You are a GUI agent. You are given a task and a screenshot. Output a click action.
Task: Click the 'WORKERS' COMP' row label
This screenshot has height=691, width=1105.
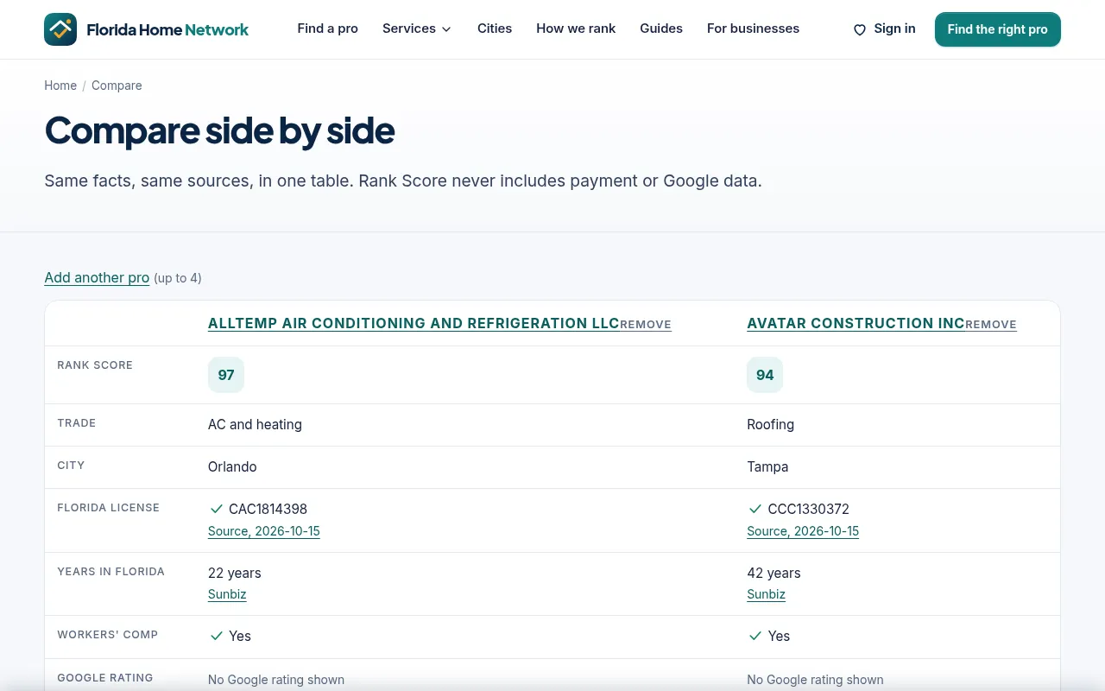click(107, 635)
